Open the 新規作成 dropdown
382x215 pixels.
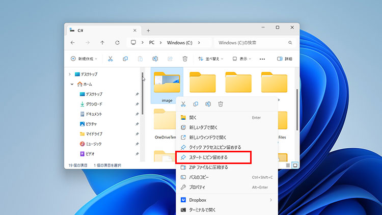click(84, 59)
